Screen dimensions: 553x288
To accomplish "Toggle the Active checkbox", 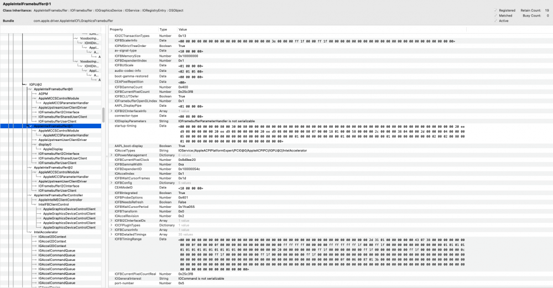I will [495, 21].
